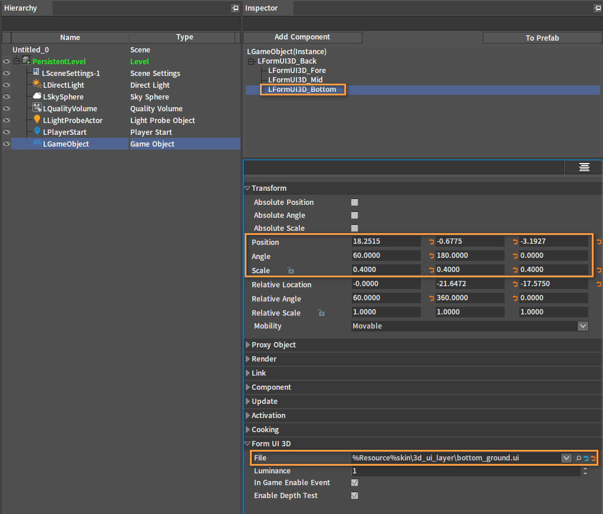Hide the LPlayerStart object
The height and width of the screenshot is (514, 603).
coord(6,132)
